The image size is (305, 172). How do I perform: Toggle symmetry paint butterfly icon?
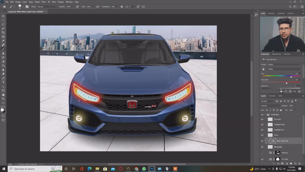[143, 7]
